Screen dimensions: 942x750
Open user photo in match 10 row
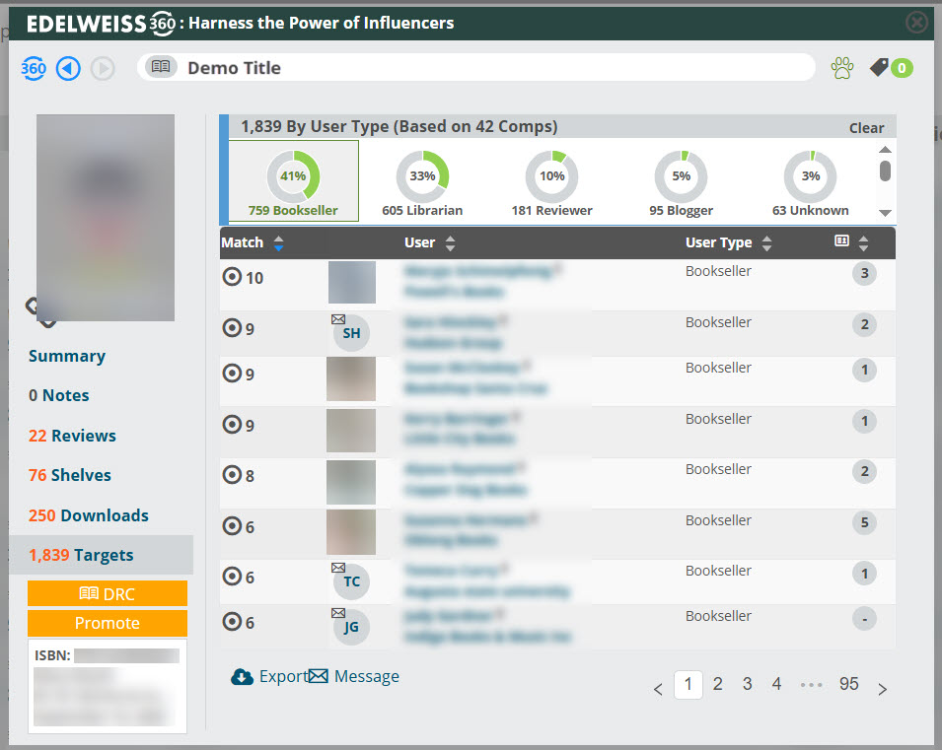(352, 282)
